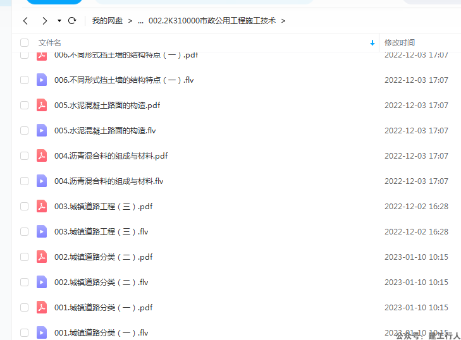Image resolution: width=461 pixels, height=340 pixels.
Task: Click video icon of 002.城镇道路分类（二）.flv
Action: [x=42, y=282]
